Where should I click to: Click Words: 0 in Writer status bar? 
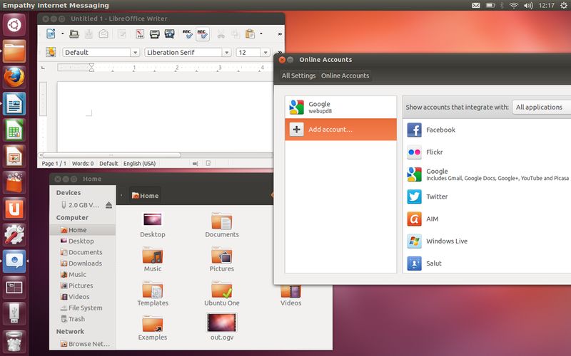(83, 164)
